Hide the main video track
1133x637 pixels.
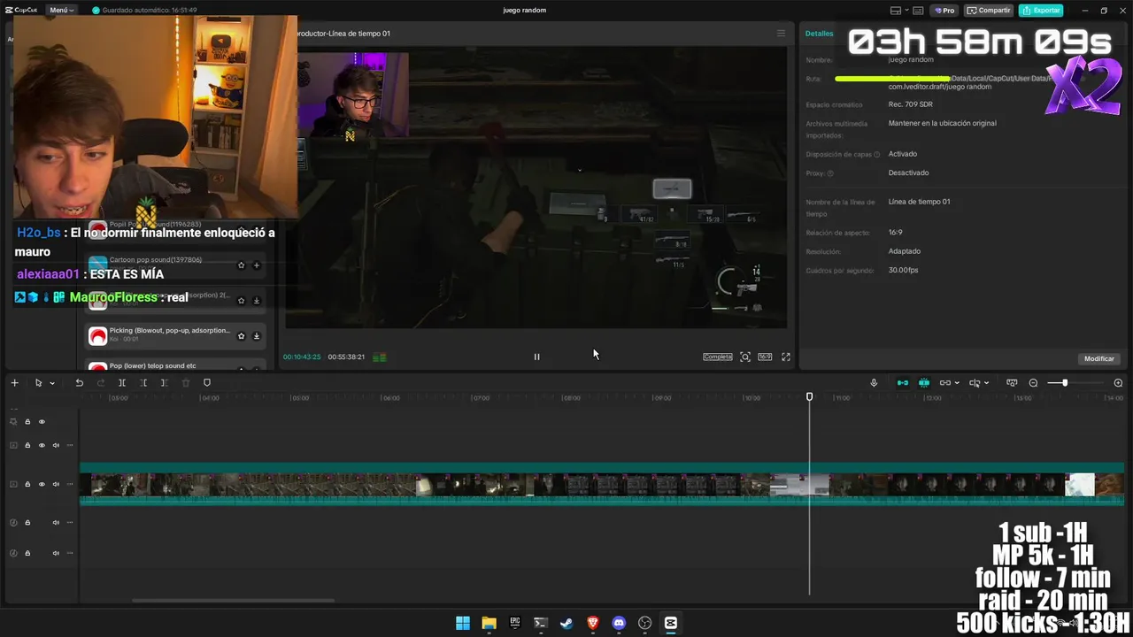click(42, 484)
